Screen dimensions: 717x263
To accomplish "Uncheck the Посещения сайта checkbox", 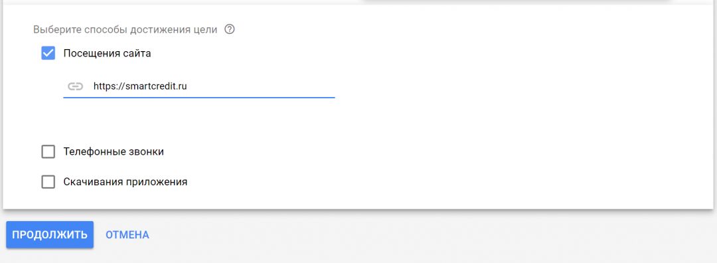I will [x=48, y=53].
